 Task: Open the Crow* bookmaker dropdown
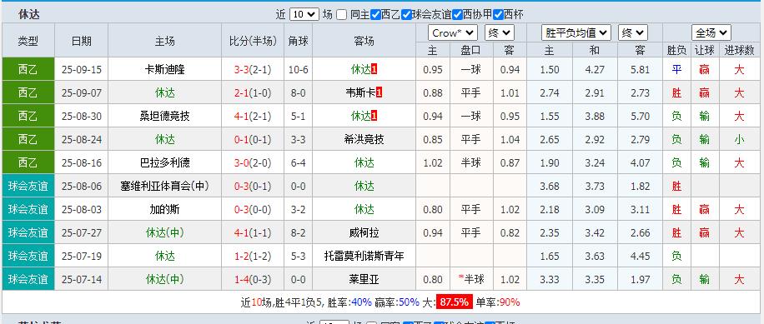click(452, 33)
